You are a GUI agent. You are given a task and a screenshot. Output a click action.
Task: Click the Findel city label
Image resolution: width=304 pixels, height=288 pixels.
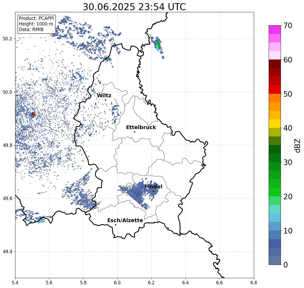(153, 187)
